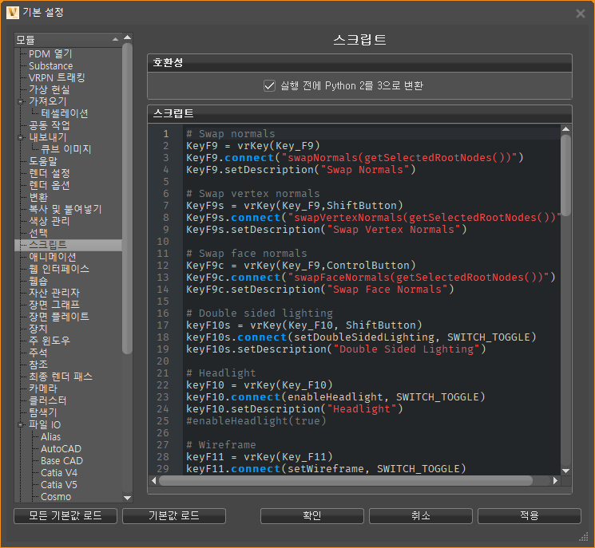Toggle Python 2 to 3 conversion checkbox
Image resolution: width=595 pixels, height=548 pixels.
[x=269, y=85]
